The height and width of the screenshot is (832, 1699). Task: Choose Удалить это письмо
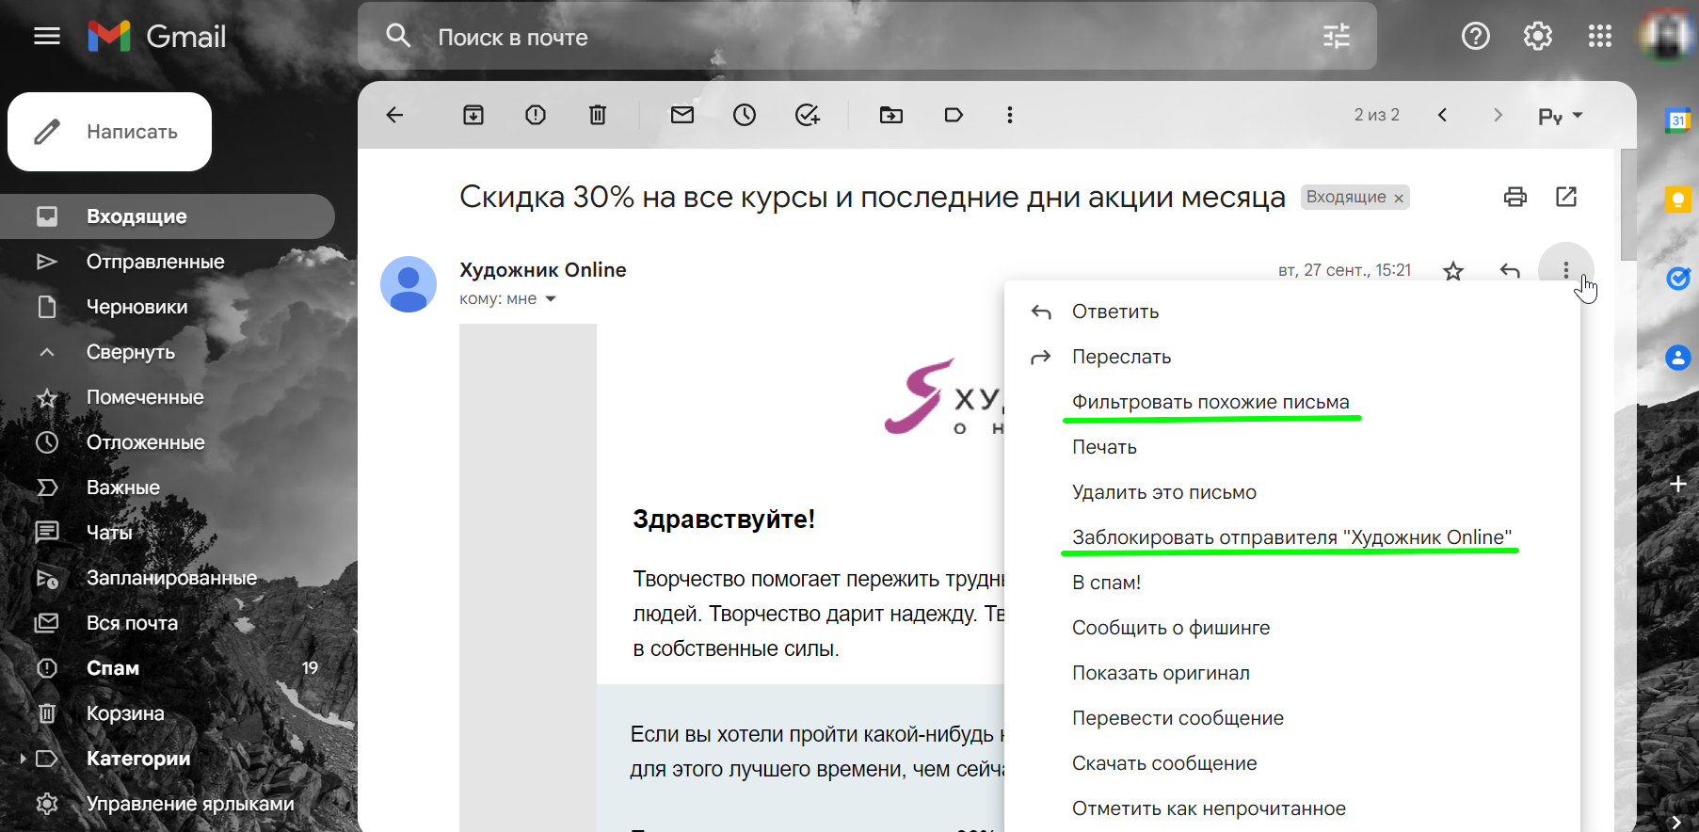(x=1292, y=492)
